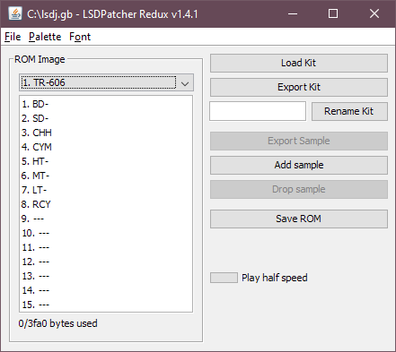
Task: Select sample '7. LT-' in the list
Action: tap(106, 190)
